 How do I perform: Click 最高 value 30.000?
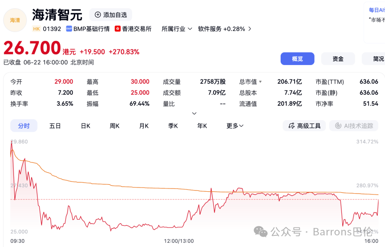click(140, 82)
